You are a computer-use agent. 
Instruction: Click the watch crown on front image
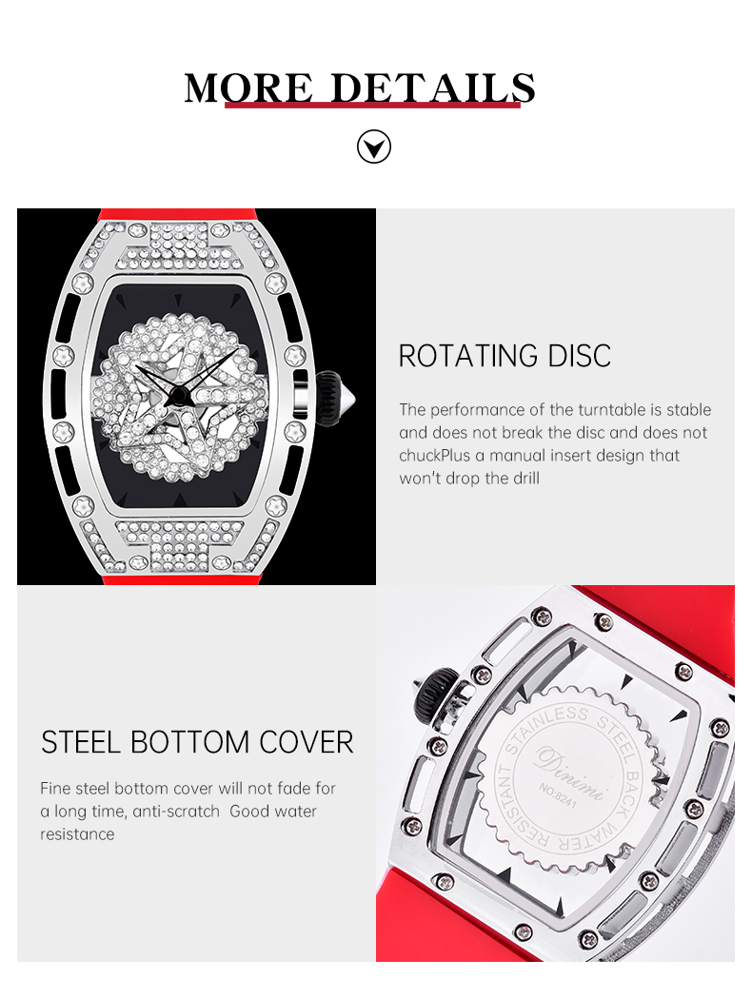click(x=334, y=399)
